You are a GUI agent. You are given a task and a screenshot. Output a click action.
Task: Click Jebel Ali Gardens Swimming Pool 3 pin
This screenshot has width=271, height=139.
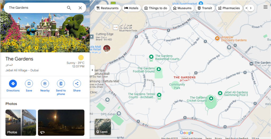pos(220,93)
